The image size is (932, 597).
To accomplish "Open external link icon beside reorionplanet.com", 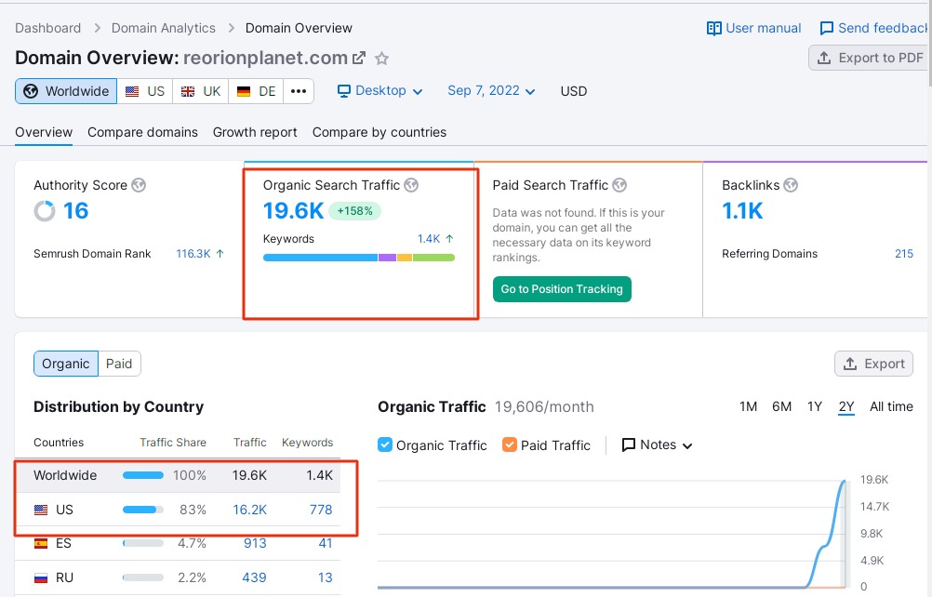I will click(x=358, y=59).
